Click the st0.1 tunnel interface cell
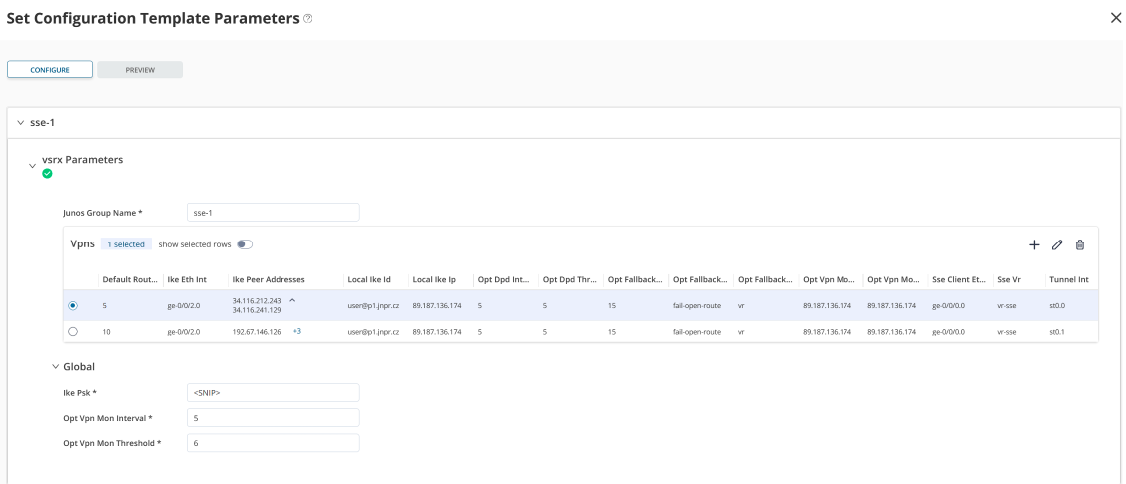Viewport: 1126px width, 484px height. (1057, 332)
